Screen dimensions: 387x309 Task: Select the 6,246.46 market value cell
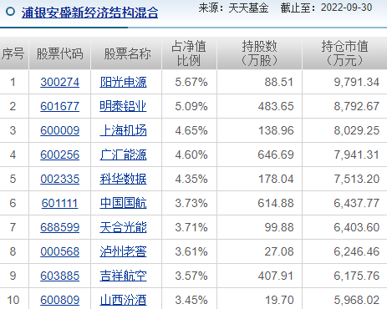344,251
